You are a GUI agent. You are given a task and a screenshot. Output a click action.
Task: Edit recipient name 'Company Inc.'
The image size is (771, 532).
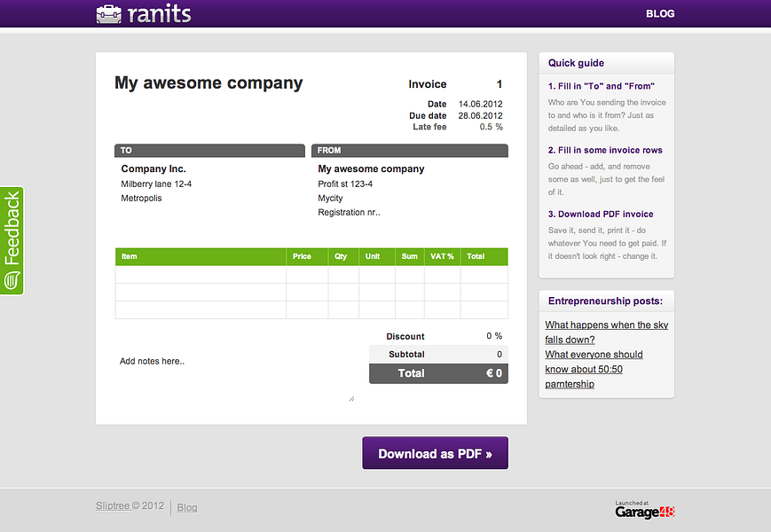click(x=153, y=168)
